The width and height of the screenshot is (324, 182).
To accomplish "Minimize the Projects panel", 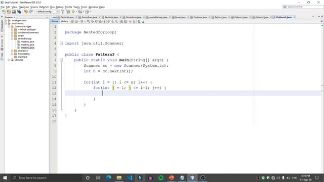I will click(47, 17).
